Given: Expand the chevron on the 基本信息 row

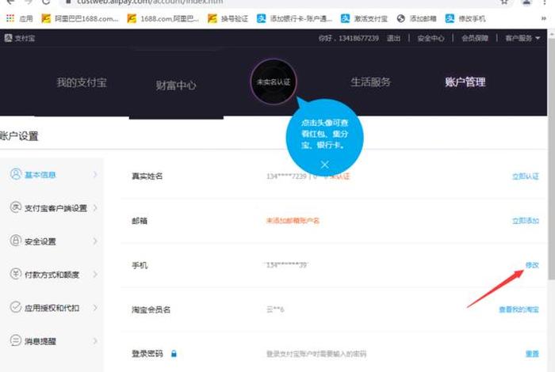Looking at the screenshot, I should pyautogui.click(x=95, y=174).
